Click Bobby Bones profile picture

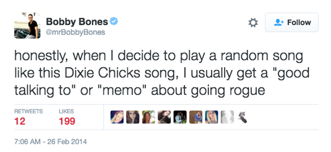point(27,25)
